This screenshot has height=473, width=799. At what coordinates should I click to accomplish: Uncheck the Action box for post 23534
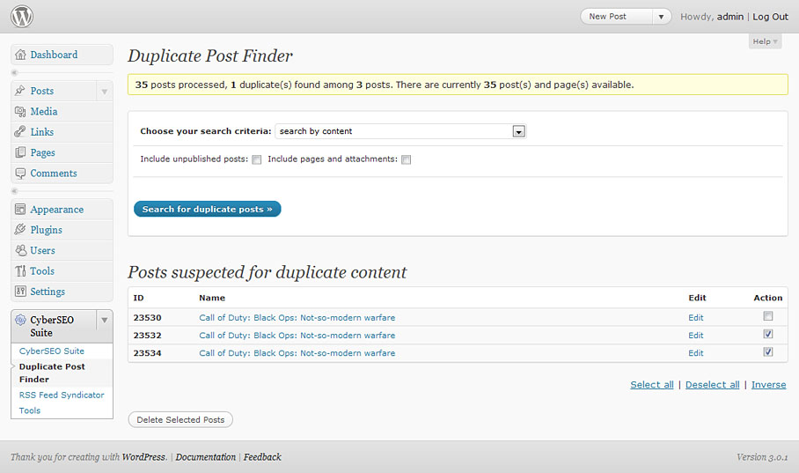(x=768, y=351)
